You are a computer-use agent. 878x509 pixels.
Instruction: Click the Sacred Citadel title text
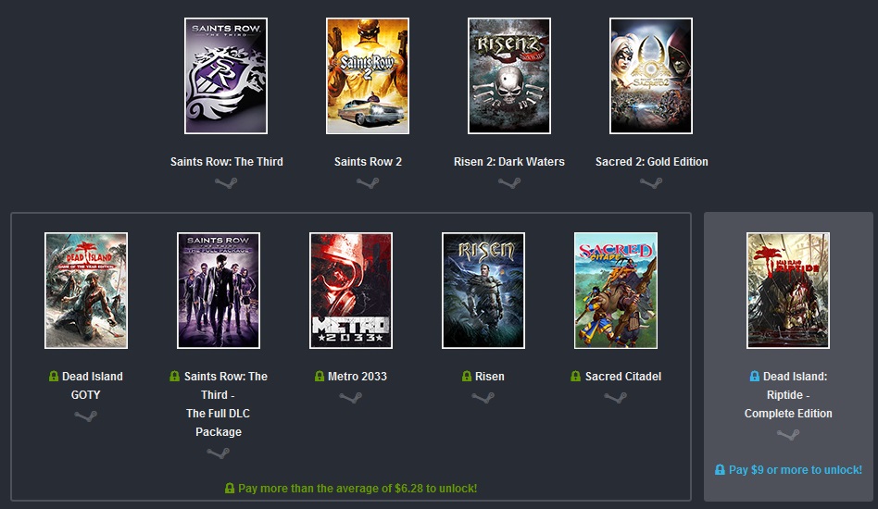pyautogui.click(x=623, y=377)
